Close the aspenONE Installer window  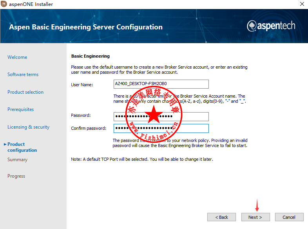point(302,4)
